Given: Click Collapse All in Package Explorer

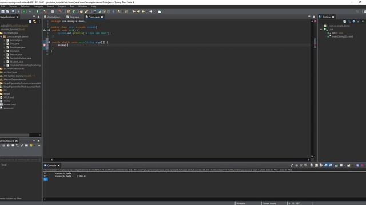Looking at the screenshot, I should (x=30, y=22).
